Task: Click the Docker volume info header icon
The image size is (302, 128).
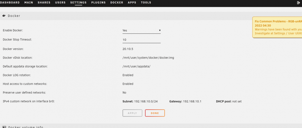Action: [x=4, y=127]
